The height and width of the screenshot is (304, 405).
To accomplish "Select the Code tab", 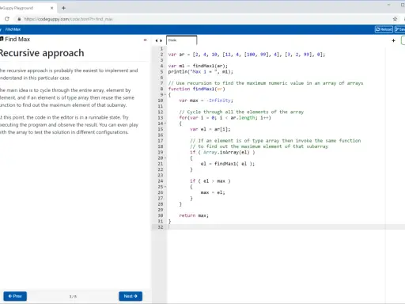I will (181, 40).
